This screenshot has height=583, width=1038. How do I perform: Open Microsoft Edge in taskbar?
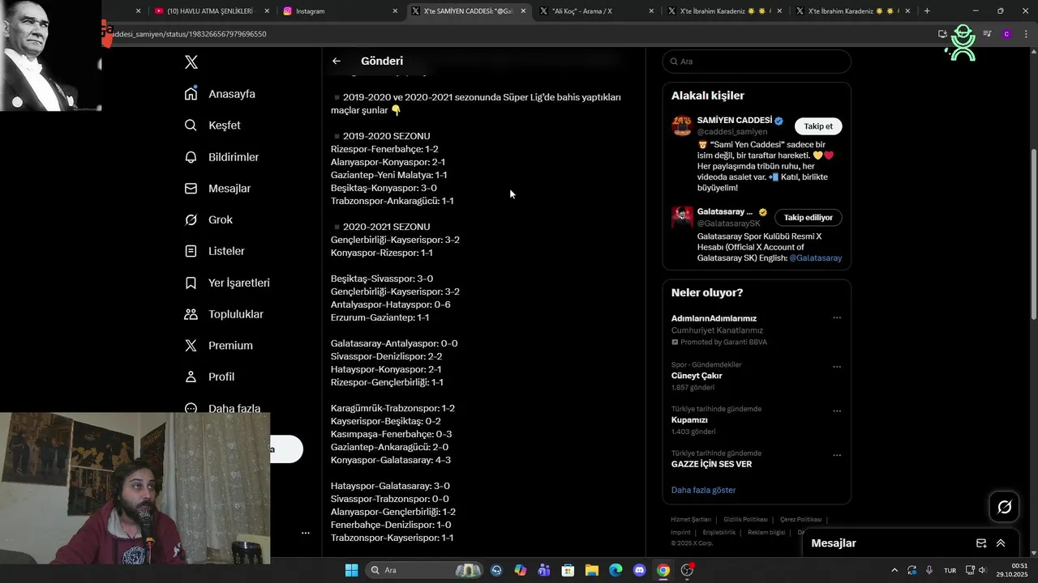pos(615,570)
